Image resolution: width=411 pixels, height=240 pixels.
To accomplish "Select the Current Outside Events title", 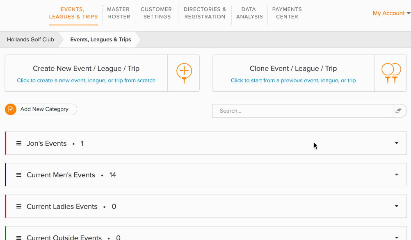I will click(64, 238).
